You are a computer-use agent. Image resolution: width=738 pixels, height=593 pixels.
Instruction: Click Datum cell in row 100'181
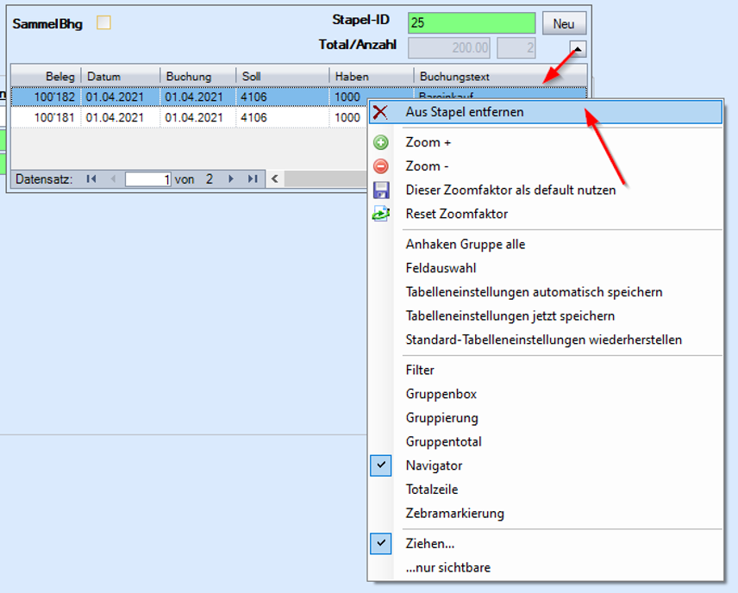(x=121, y=117)
